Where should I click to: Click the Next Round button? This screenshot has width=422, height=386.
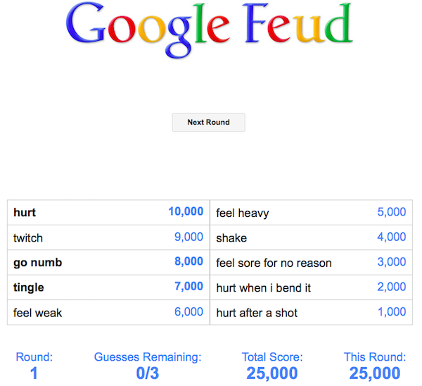pos(208,123)
